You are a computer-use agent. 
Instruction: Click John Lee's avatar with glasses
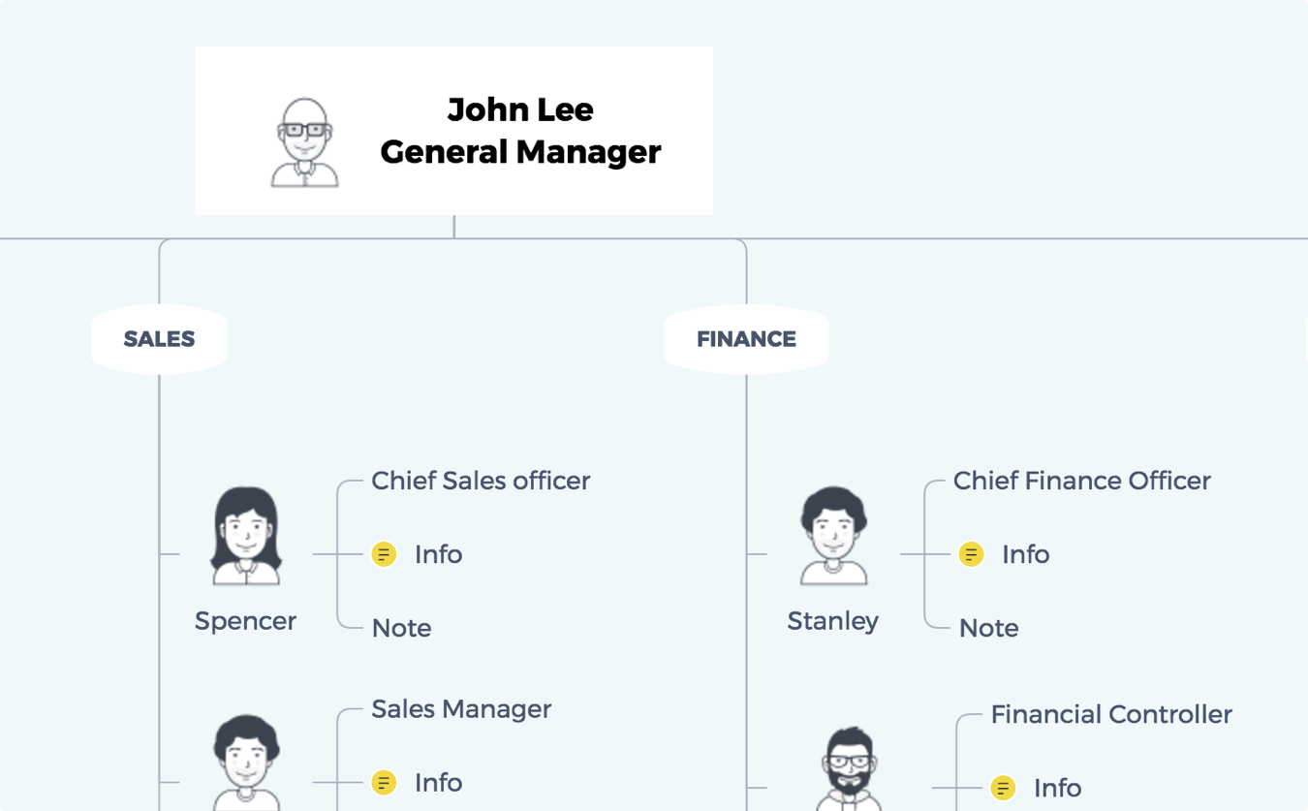(305, 141)
